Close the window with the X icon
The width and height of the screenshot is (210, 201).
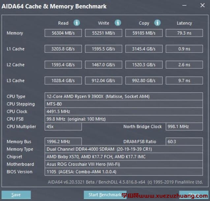point(202,5)
